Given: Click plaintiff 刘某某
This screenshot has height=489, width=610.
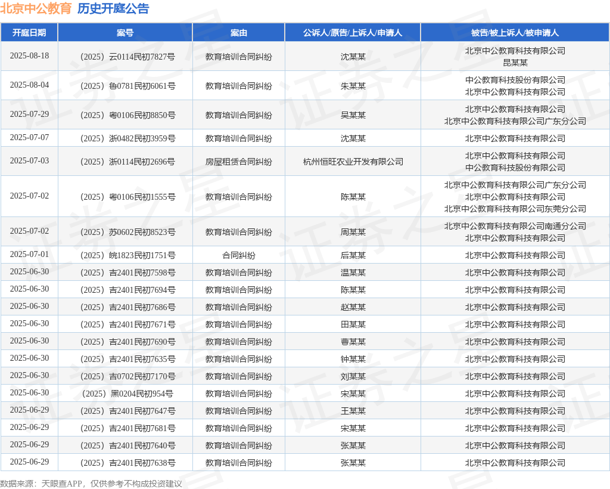Looking at the screenshot, I should [353, 377].
